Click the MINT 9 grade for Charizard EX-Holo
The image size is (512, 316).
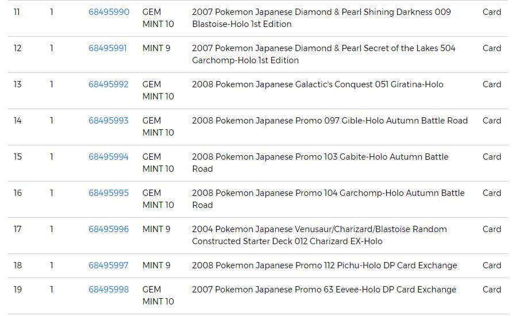(x=156, y=229)
